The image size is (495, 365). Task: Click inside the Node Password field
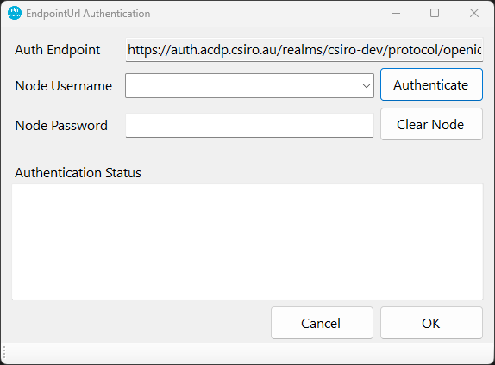pyautogui.click(x=249, y=126)
